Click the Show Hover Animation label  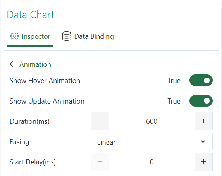coord(45,81)
